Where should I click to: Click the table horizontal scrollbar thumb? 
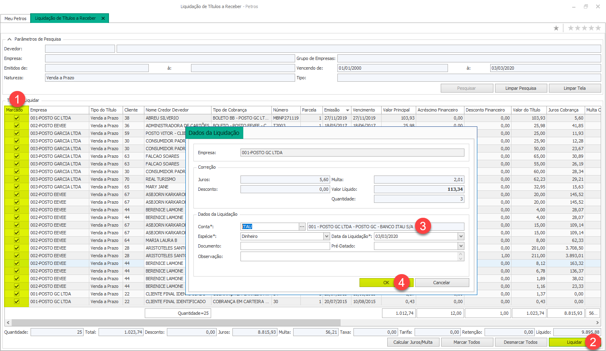coord(176,323)
